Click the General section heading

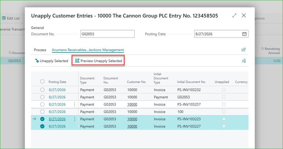pos(37,28)
